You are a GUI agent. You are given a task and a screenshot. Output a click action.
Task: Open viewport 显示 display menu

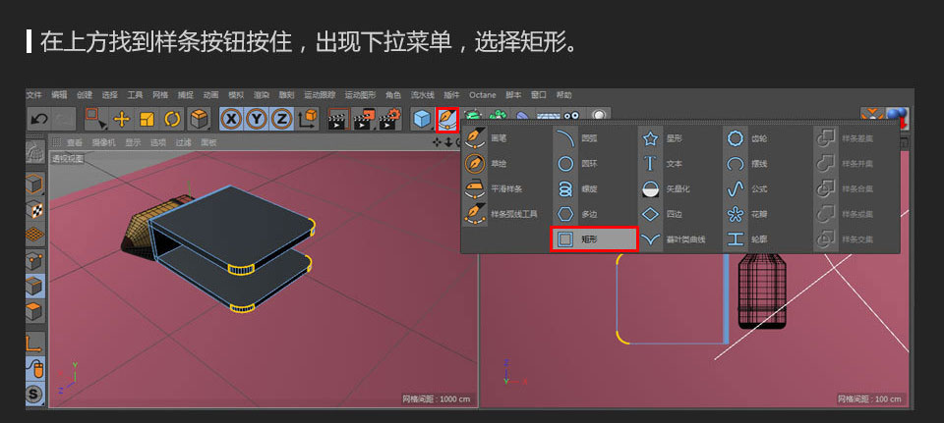(x=133, y=143)
